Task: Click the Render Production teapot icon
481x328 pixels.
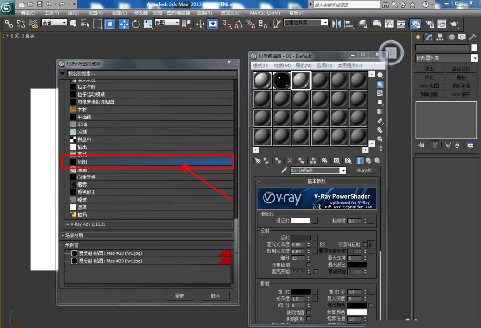Action: (454, 24)
